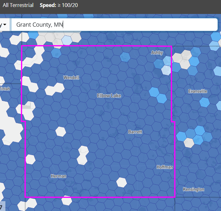The height and width of the screenshot is (211, 221).
Task: Click the Speed ≥ 100/20 filter label
Action: (59, 5)
